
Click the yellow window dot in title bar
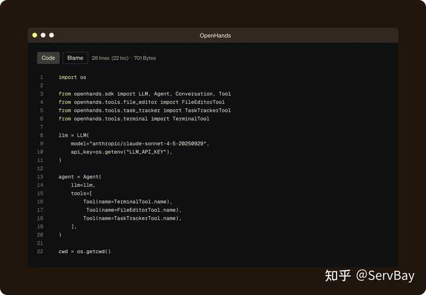pyautogui.click(x=35, y=35)
